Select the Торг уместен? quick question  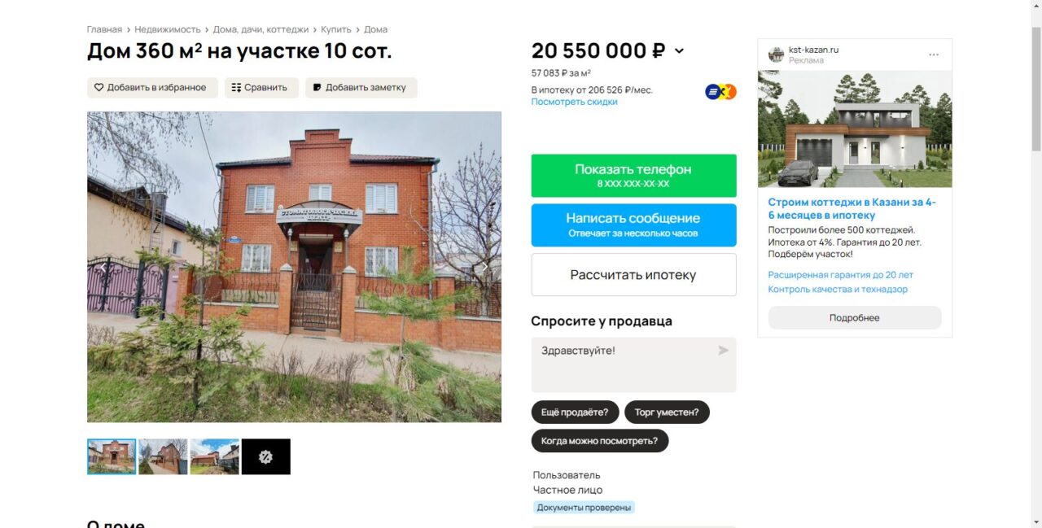[667, 412]
